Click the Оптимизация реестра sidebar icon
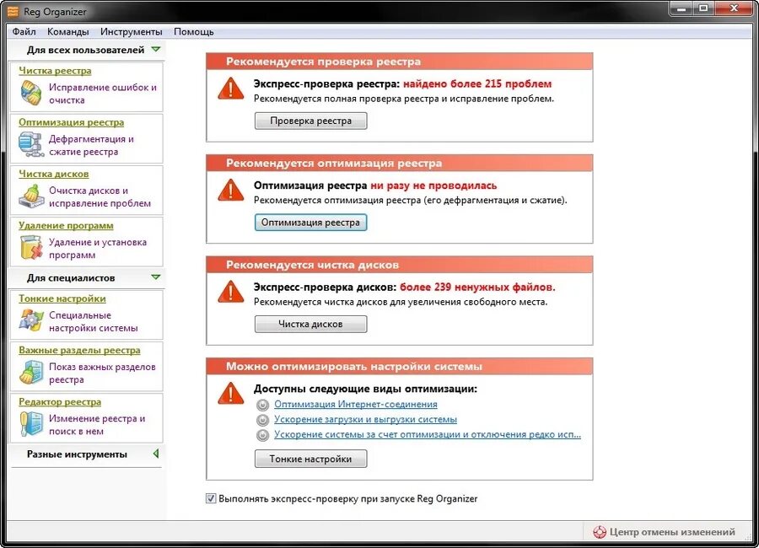This screenshot has height=548, width=759. (x=31, y=145)
